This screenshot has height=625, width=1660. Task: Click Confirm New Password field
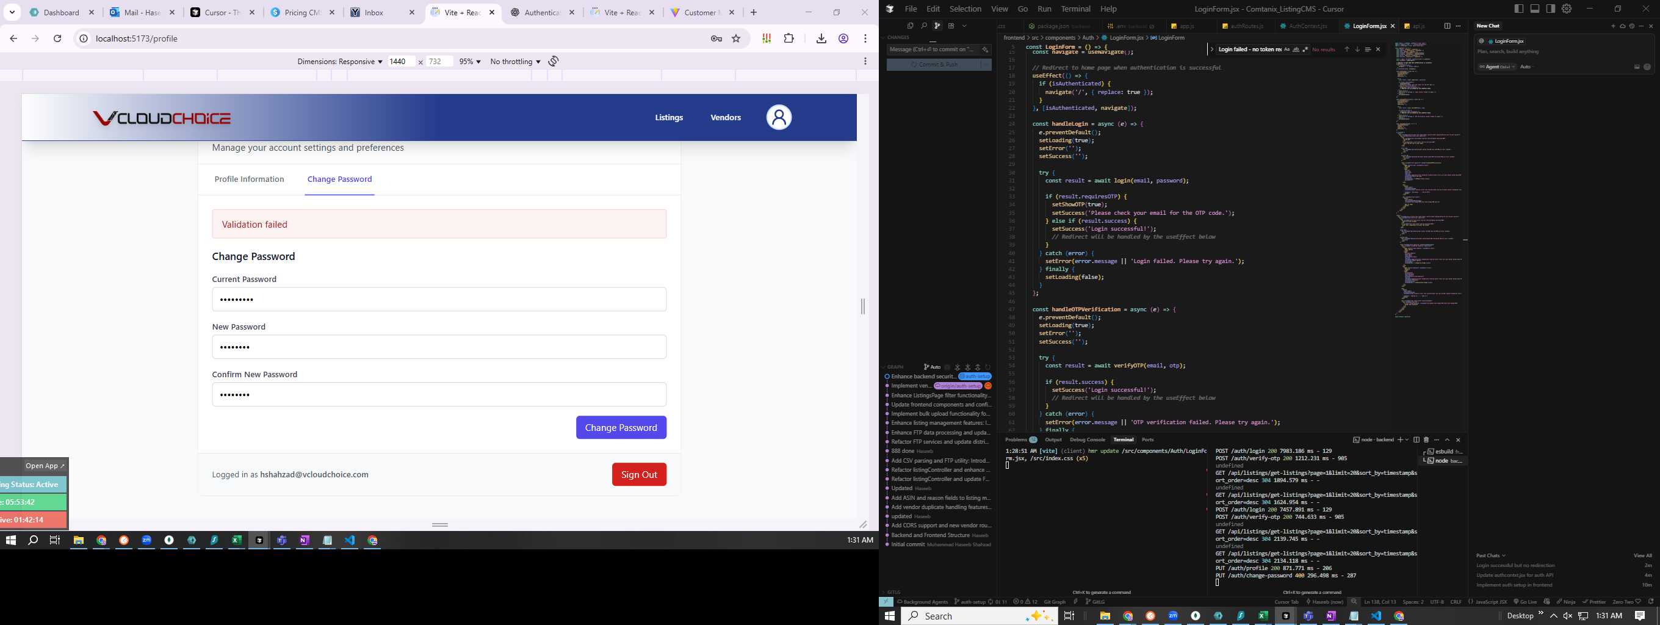coord(439,394)
